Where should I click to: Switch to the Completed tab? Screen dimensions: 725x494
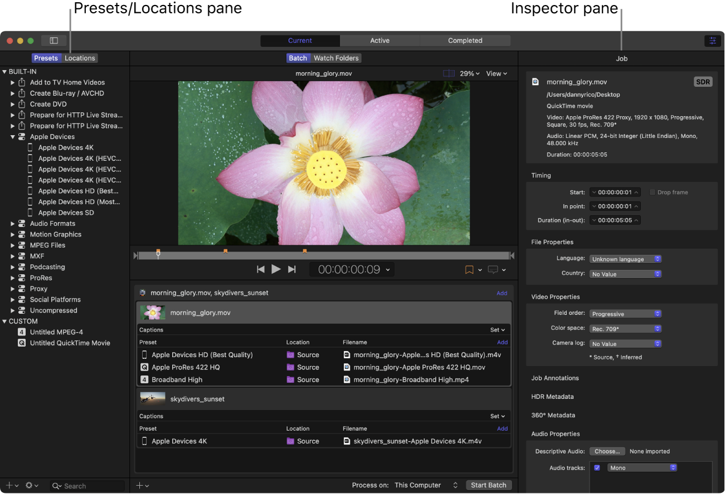tap(465, 41)
